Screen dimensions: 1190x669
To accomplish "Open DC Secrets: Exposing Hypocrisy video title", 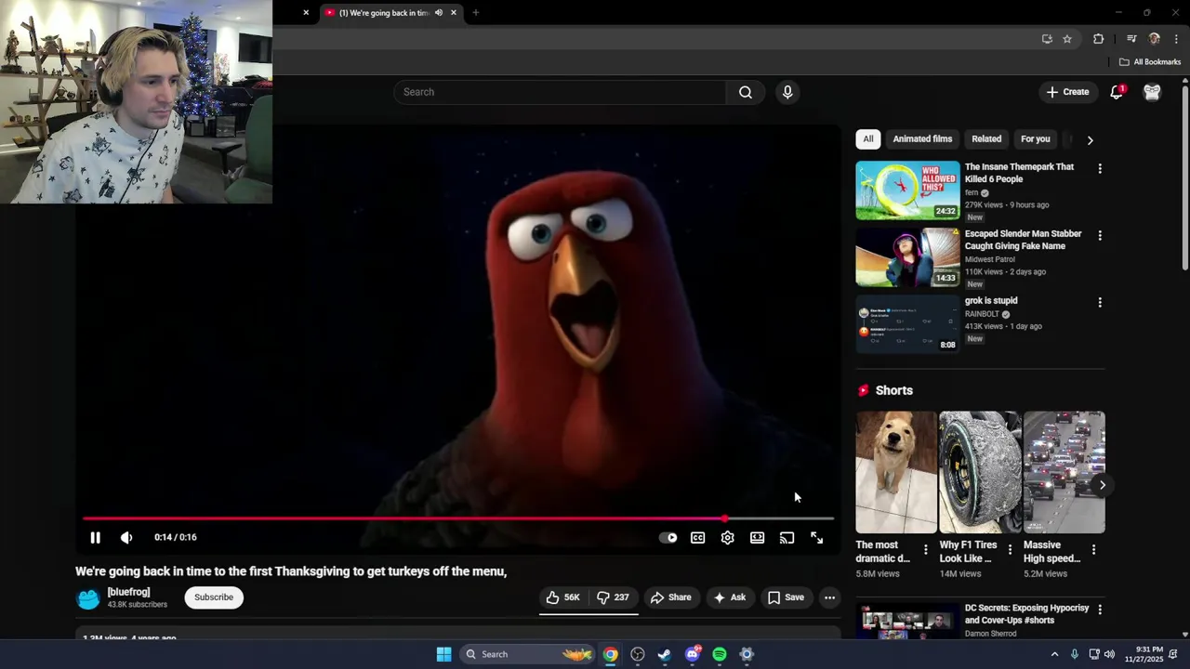I will 1026,614.
